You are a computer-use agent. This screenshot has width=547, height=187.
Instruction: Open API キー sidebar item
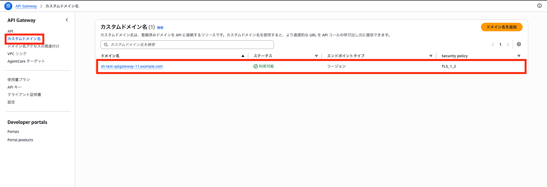pos(14,87)
